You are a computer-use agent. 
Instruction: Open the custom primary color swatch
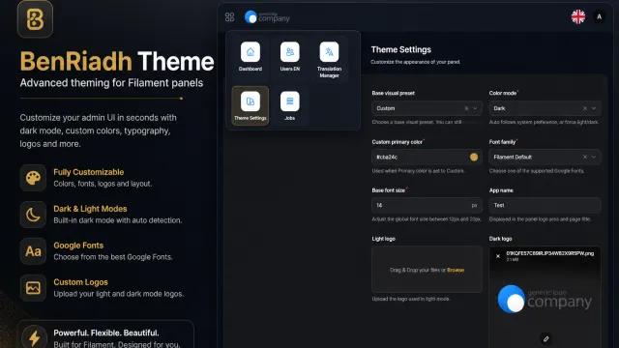coord(474,157)
